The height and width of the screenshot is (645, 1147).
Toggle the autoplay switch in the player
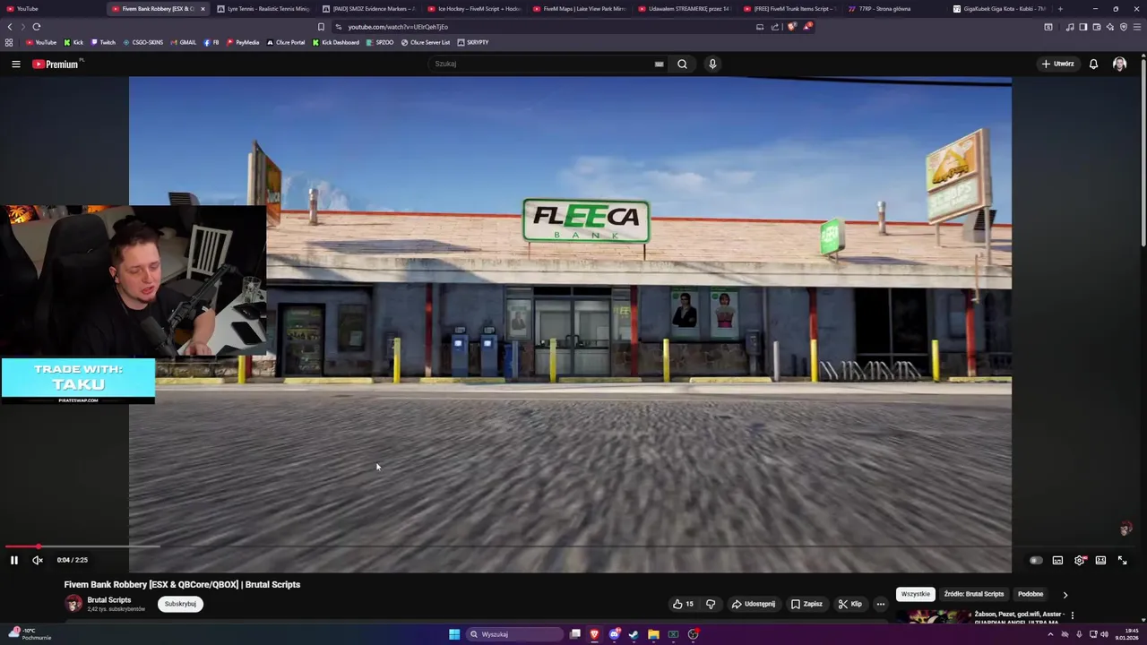click(x=1036, y=560)
